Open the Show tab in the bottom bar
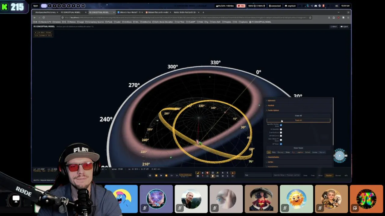 320,175
